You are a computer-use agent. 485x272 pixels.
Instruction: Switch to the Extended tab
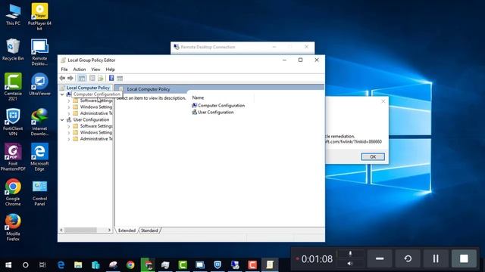click(x=127, y=230)
